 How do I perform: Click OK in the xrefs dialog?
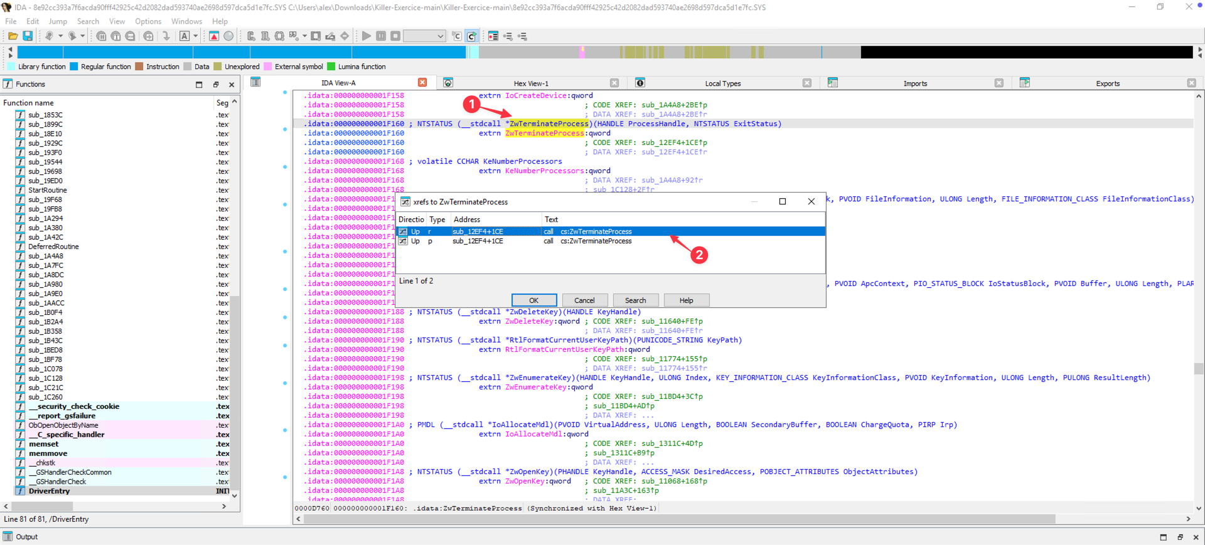point(534,300)
